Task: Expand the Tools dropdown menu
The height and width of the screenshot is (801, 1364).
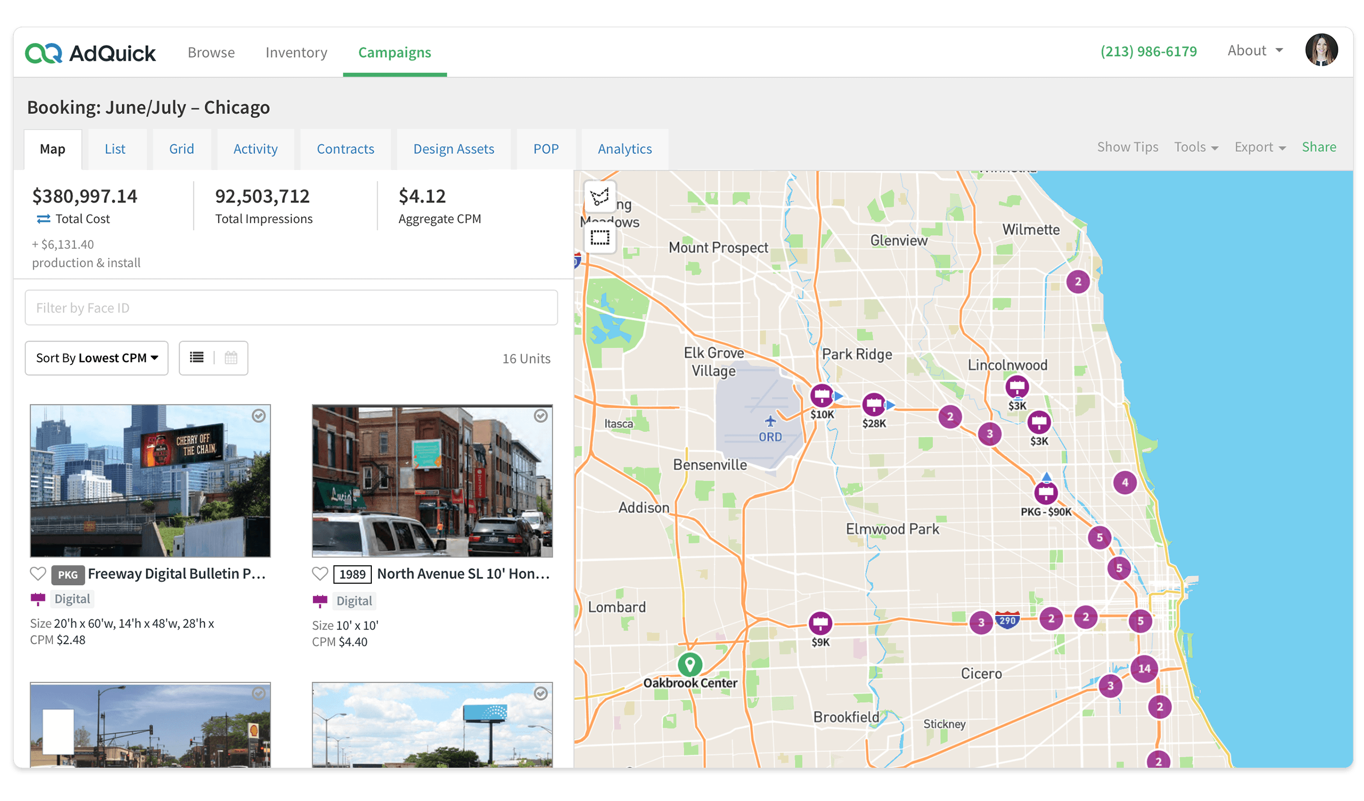Action: click(1196, 147)
